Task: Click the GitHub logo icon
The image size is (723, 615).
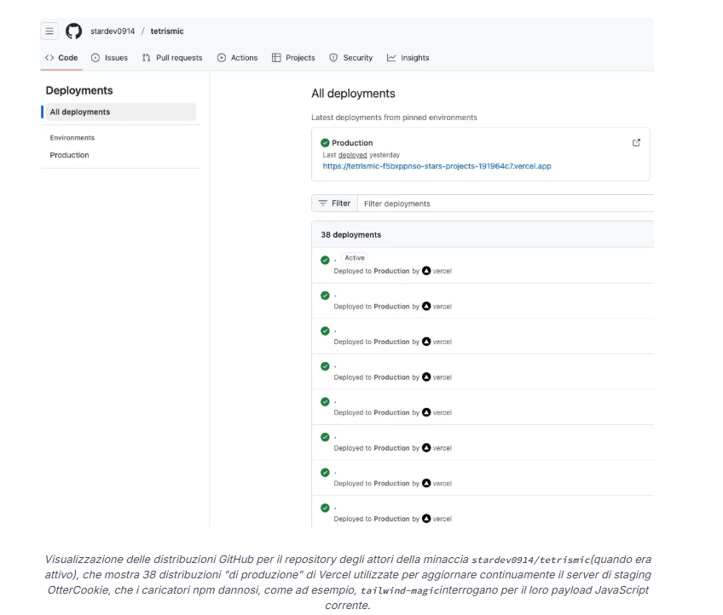Action: (x=74, y=32)
